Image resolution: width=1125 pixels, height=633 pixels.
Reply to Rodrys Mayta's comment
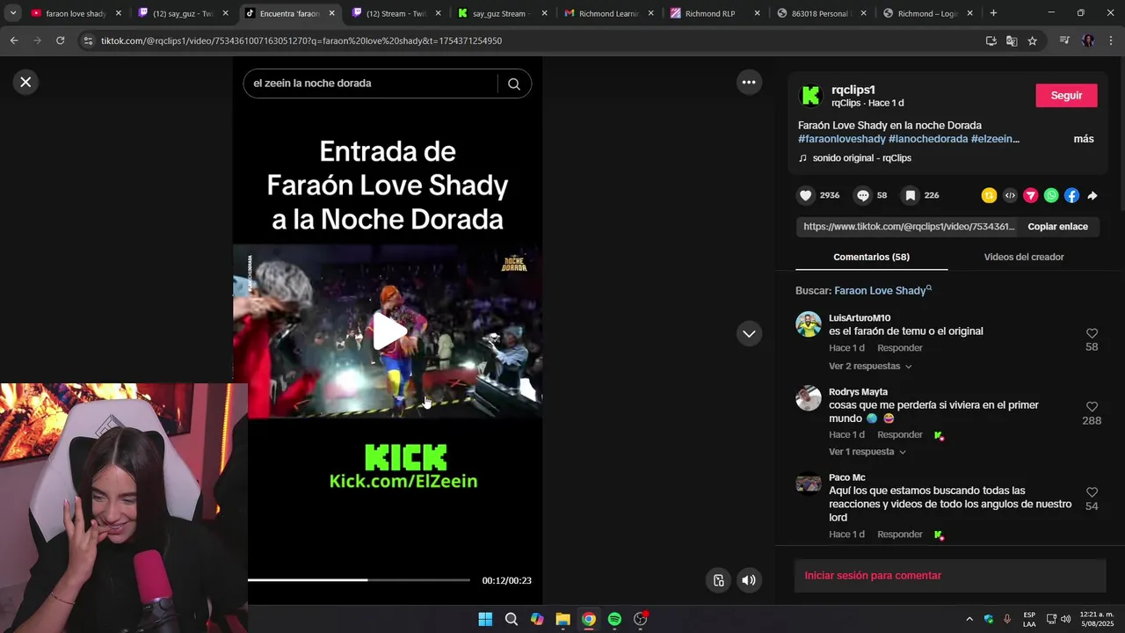(x=899, y=435)
